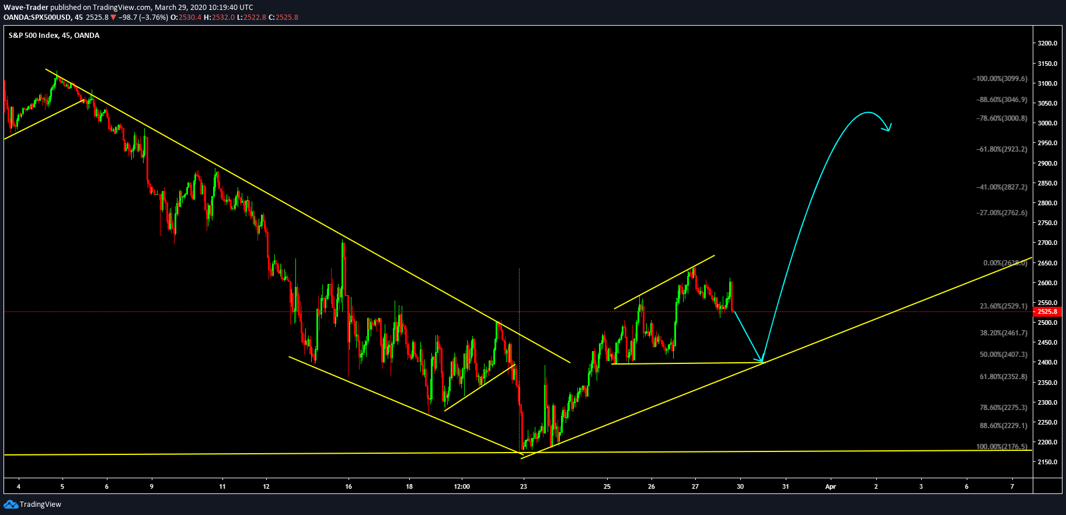This screenshot has height=515, width=1066.
Task: Click the 'TradingView.com' text in publish line
Action: (x=121, y=8)
